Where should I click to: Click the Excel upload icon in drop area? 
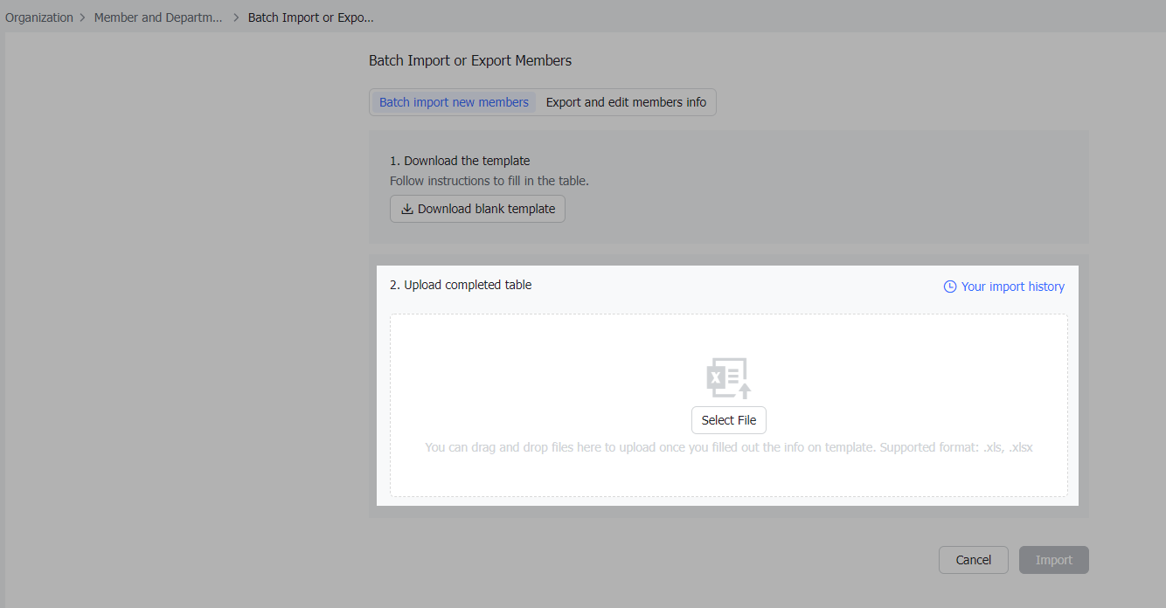click(728, 377)
